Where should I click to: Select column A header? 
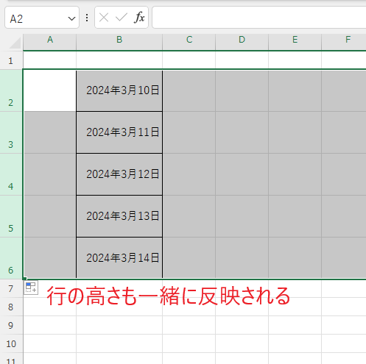pos(50,42)
